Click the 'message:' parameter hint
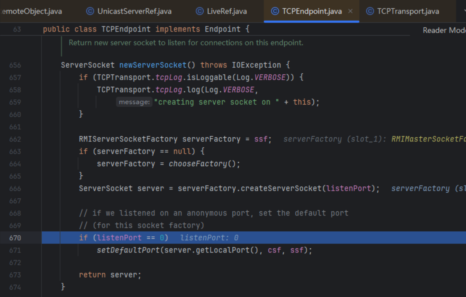466x297 pixels. (134, 102)
